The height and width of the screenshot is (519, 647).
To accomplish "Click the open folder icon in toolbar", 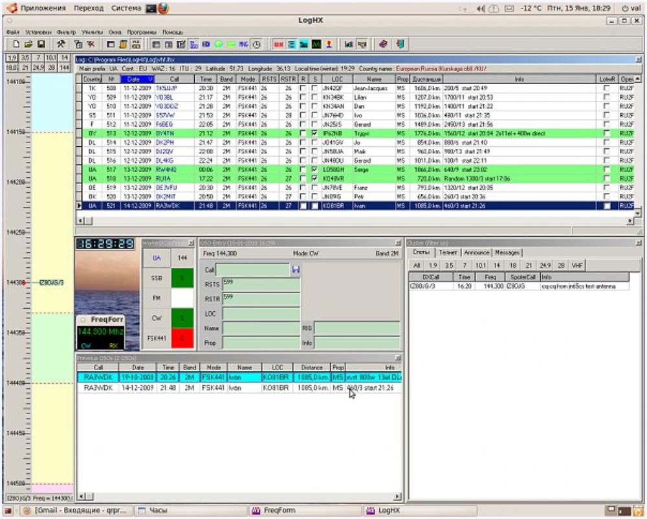I will pos(28,44).
